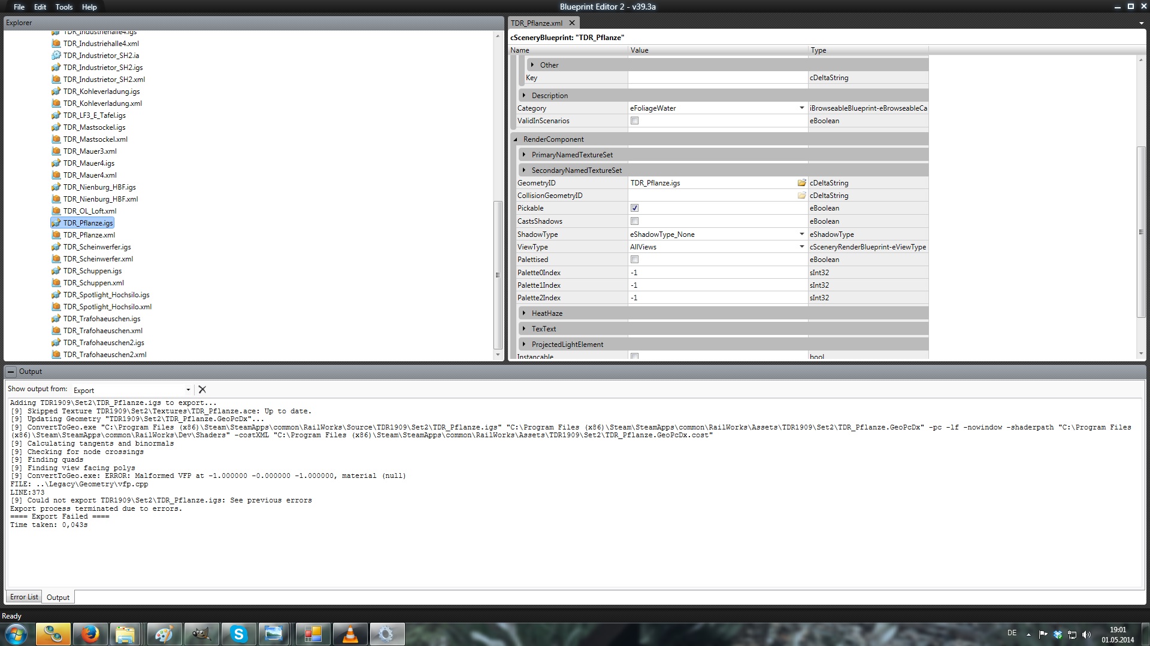Click TDR_Industrietor_SH2.ia file icon
The width and height of the screenshot is (1150, 646).
coord(56,56)
